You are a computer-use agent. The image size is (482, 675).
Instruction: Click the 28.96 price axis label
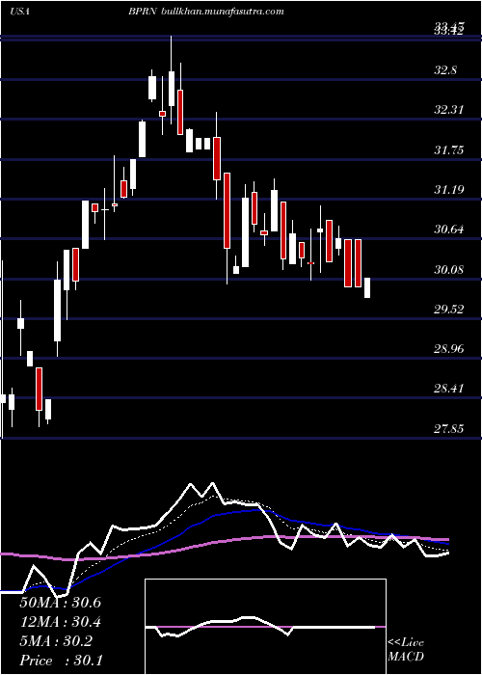[449, 349]
